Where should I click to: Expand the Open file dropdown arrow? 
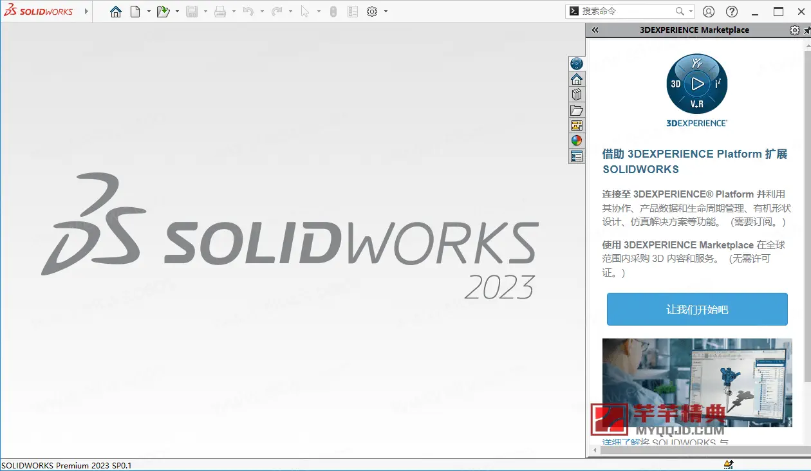pos(177,11)
